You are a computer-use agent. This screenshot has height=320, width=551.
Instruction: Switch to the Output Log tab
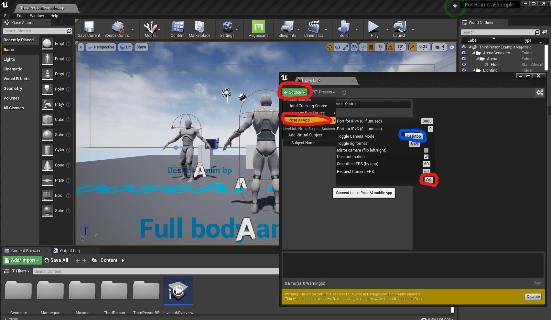pyautogui.click(x=70, y=251)
